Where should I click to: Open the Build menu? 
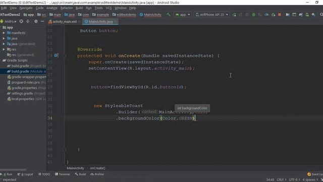79,8
